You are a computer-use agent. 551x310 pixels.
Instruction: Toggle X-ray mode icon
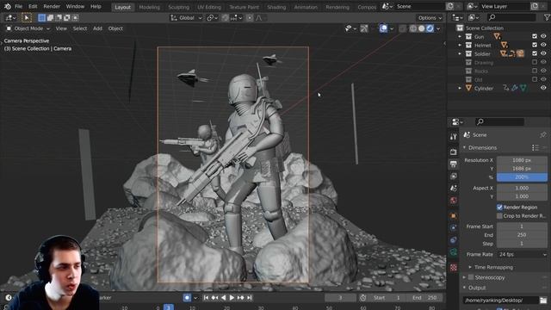[x=402, y=28]
